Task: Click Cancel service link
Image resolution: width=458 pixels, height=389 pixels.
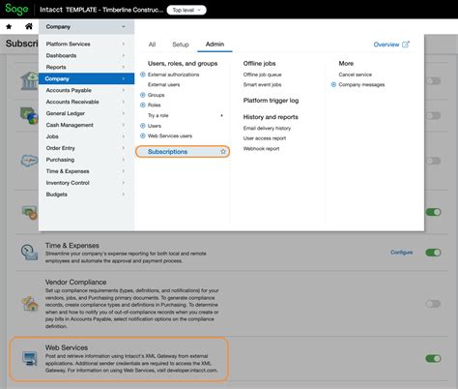Action: pos(356,75)
